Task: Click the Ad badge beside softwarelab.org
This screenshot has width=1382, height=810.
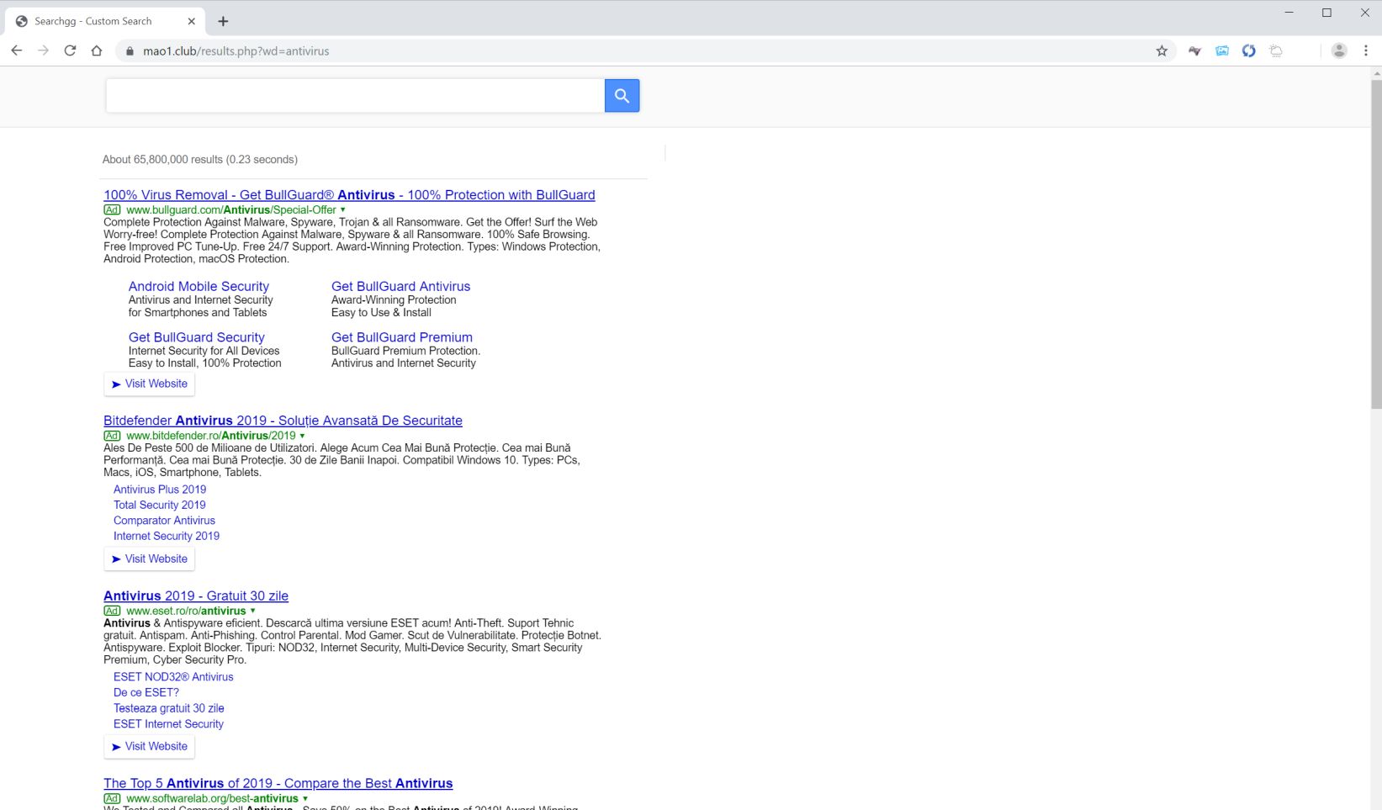Action: tap(112, 799)
